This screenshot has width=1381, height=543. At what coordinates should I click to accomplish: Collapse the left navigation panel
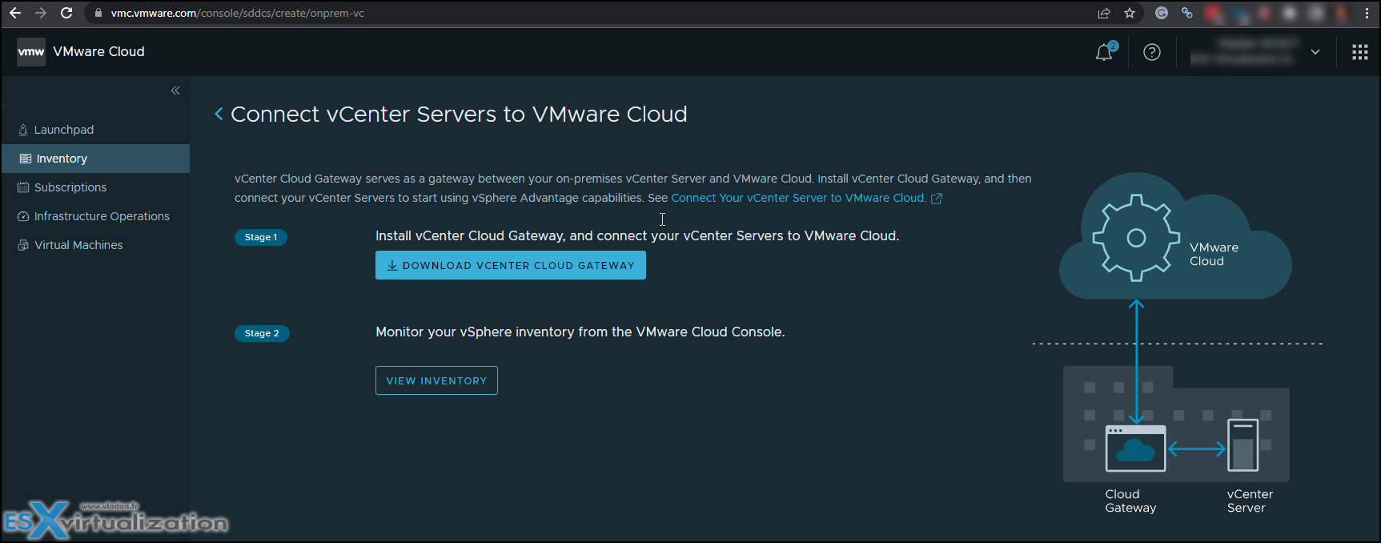[175, 90]
